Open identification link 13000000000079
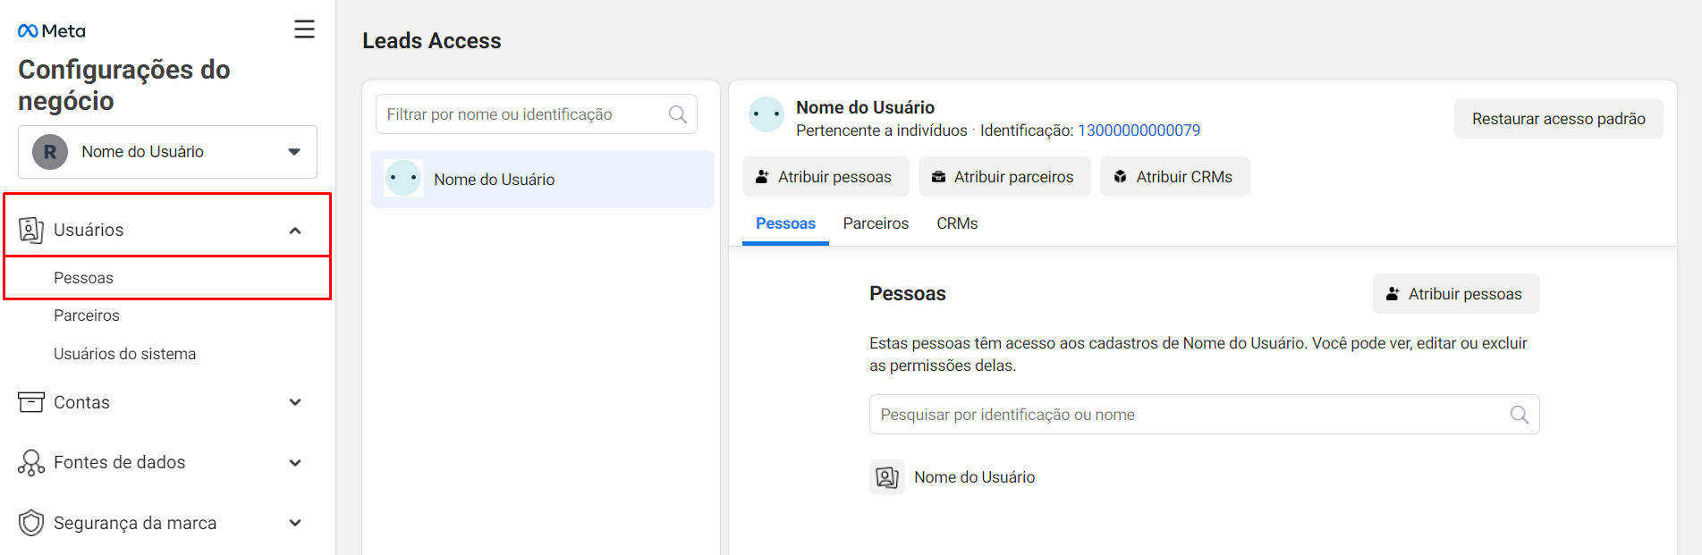 [x=1139, y=130]
